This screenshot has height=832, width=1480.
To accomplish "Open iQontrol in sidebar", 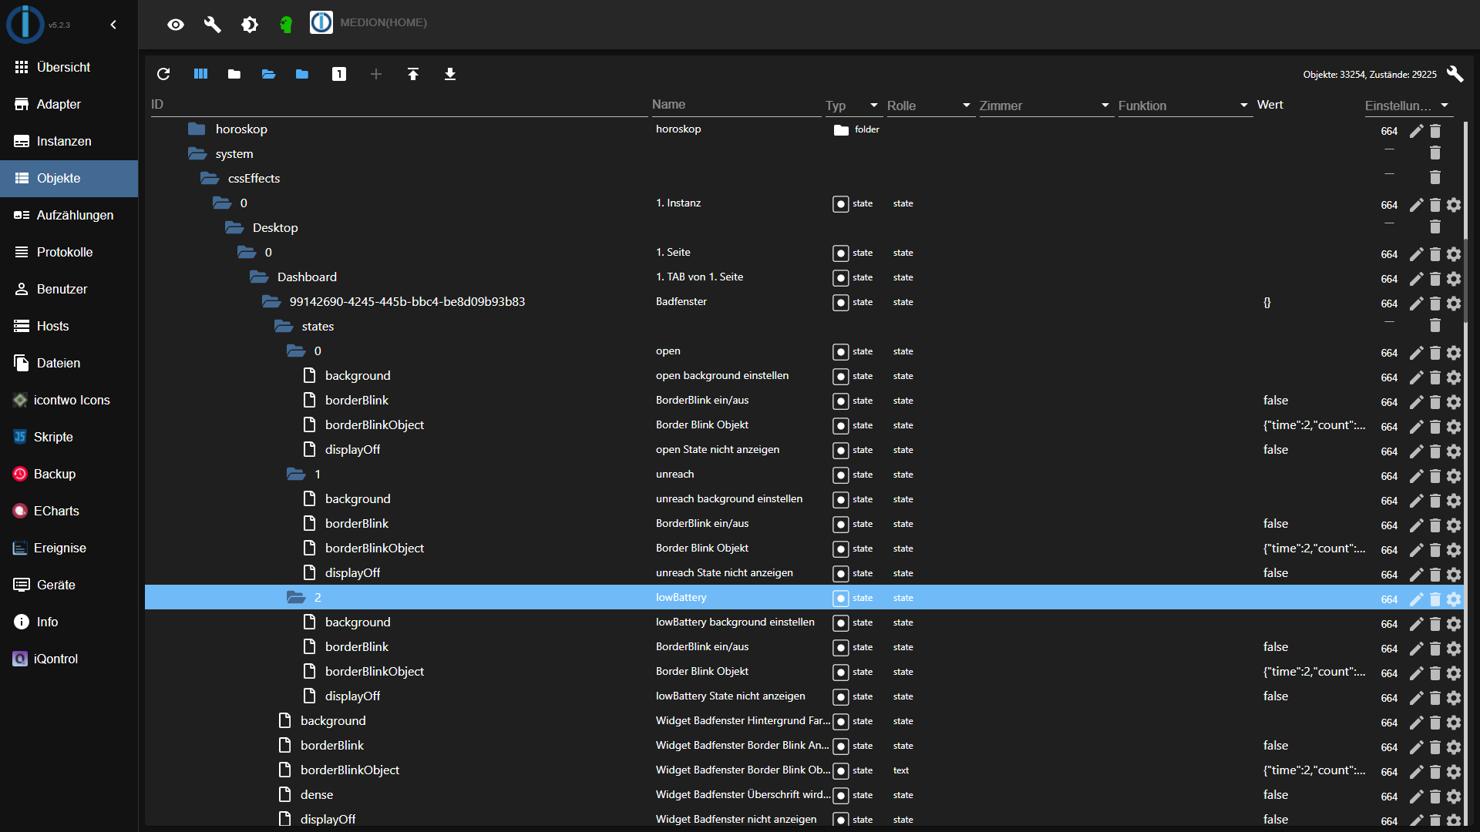I will click(x=69, y=659).
